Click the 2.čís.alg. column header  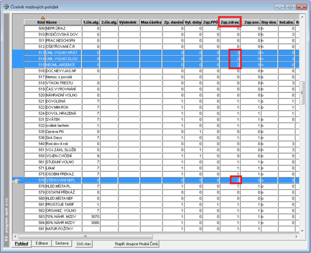click(x=109, y=22)
